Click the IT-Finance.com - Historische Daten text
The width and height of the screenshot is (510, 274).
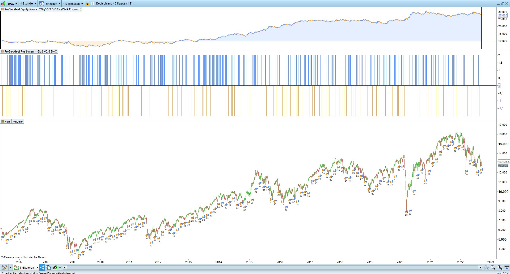[x=23, y=257]
